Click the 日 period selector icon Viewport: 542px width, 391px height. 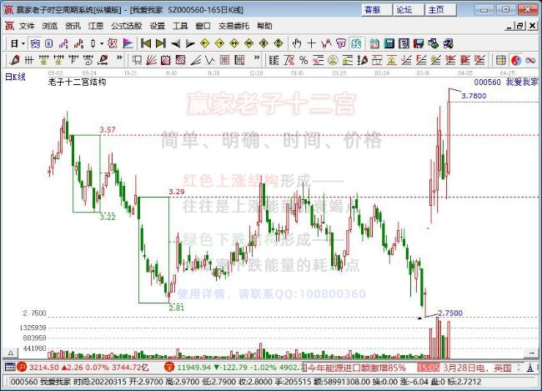[14, 43]
